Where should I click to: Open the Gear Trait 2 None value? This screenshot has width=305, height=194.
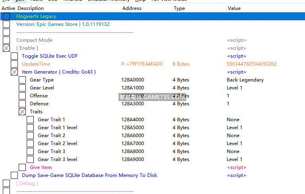(233, 136)
